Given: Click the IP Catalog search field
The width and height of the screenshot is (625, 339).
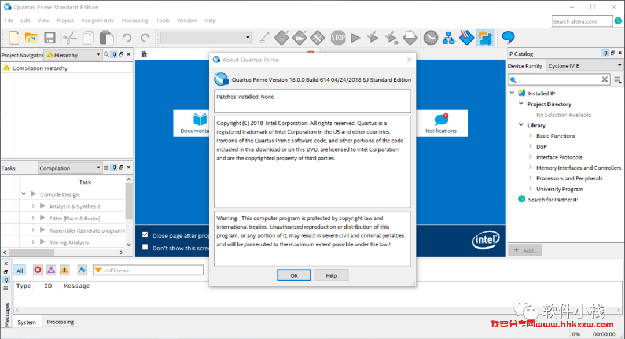Looking at the screenshot, I should pyautogui.click(x=560, y=80).
